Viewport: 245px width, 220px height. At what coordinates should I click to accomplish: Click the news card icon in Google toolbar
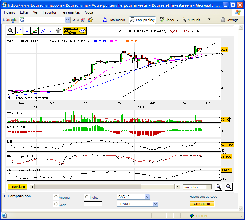coord(83,20)
